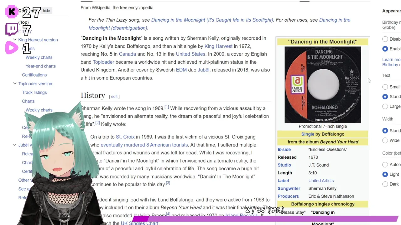
Task: Open the Jubël duo link
Action: pos(203,70)
